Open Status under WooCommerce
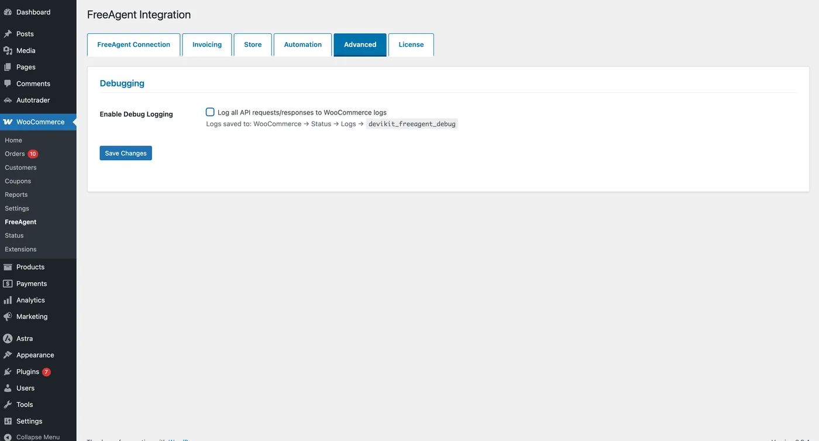Screen dimensions: 819x441 coord(14,235)
